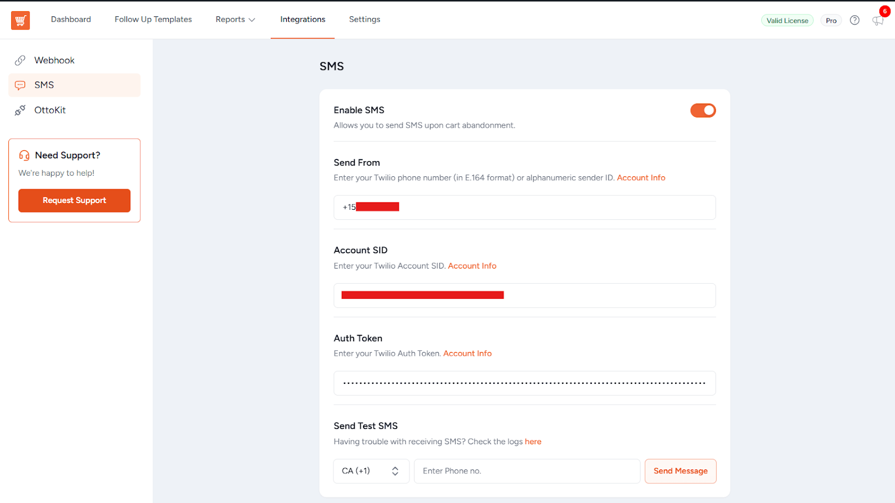The image size is (895, 503).
Task: Focus the Send From phone number field
Action: [x=525, y=208]
